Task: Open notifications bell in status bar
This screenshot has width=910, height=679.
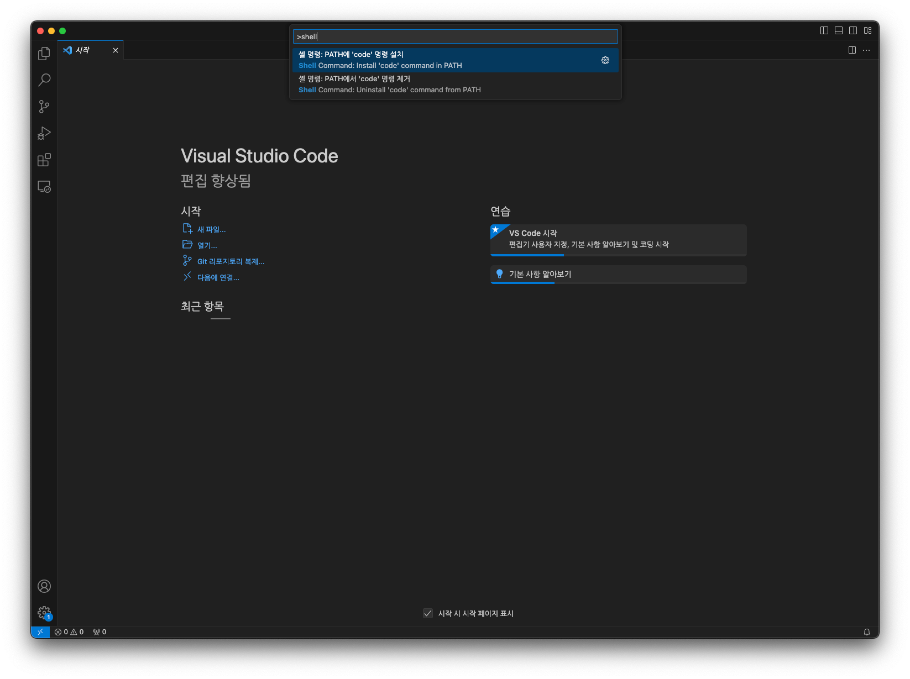Action: [x=867, y=632]
